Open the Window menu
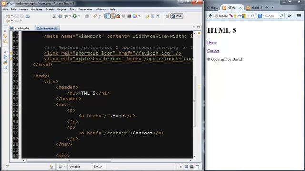The height and width of the screenshot is (171, 305). [101, 9]
